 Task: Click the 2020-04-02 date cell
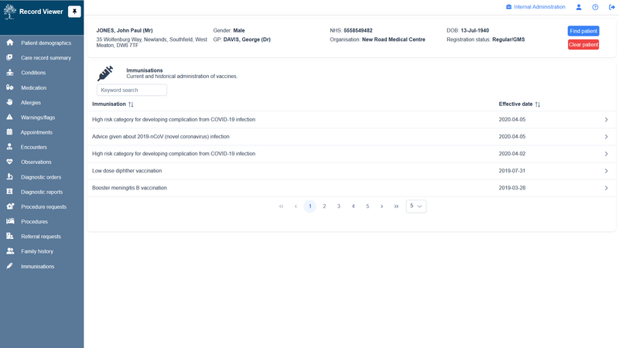click(512, 154)
